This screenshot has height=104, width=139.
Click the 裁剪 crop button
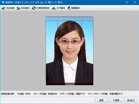point(101,100)
